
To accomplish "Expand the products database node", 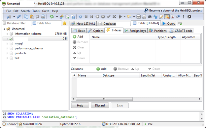I will tap(7, 53).
